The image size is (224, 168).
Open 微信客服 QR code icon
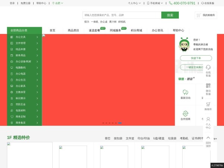coord(208,85)
